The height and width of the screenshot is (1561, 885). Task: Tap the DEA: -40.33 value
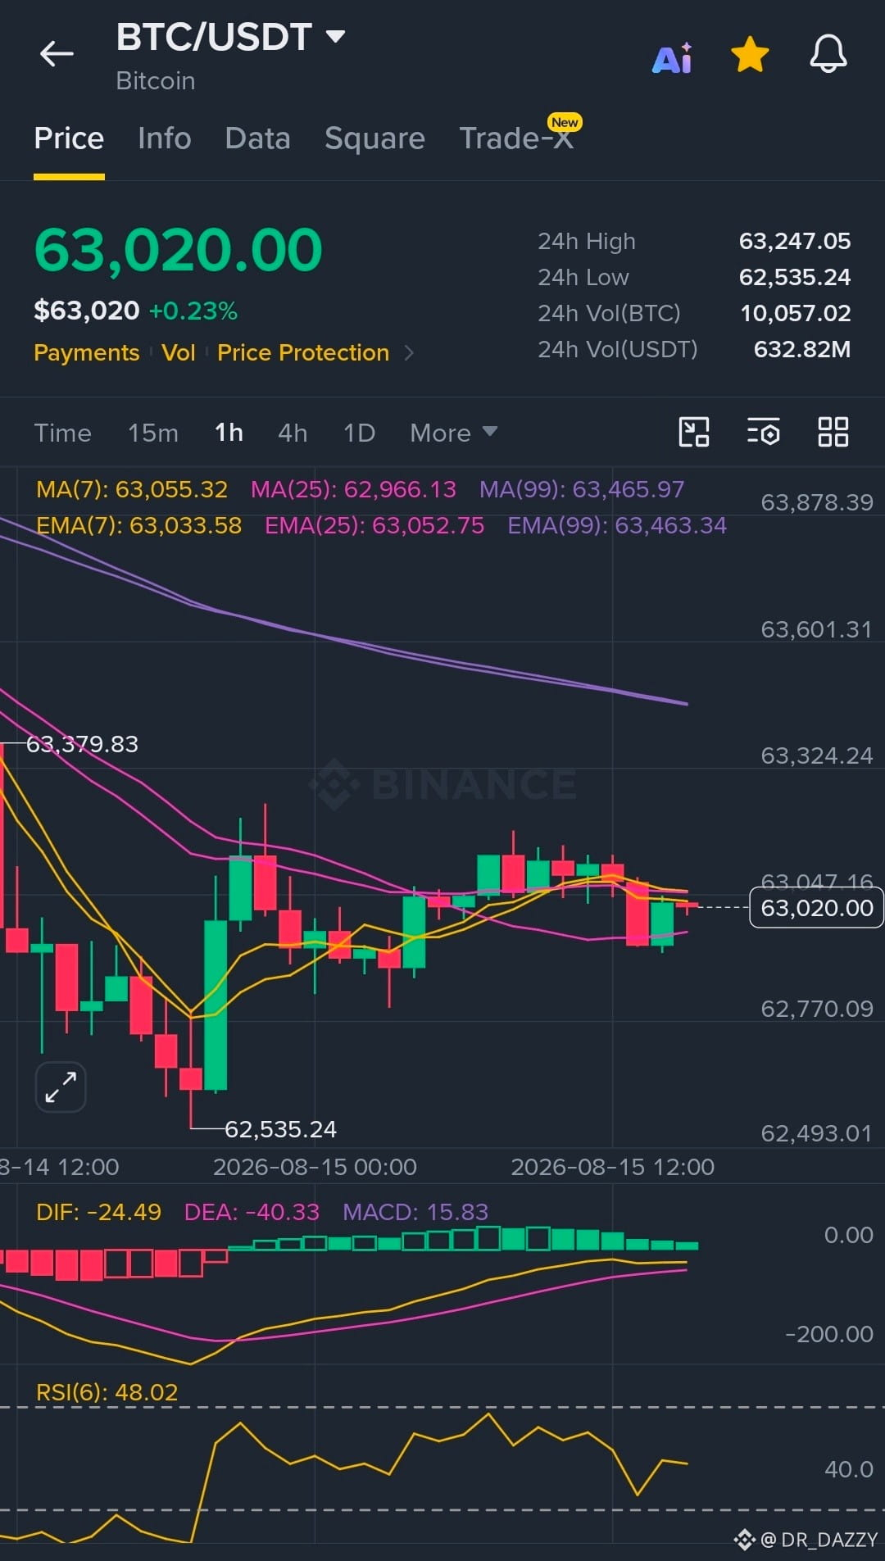252,1212
